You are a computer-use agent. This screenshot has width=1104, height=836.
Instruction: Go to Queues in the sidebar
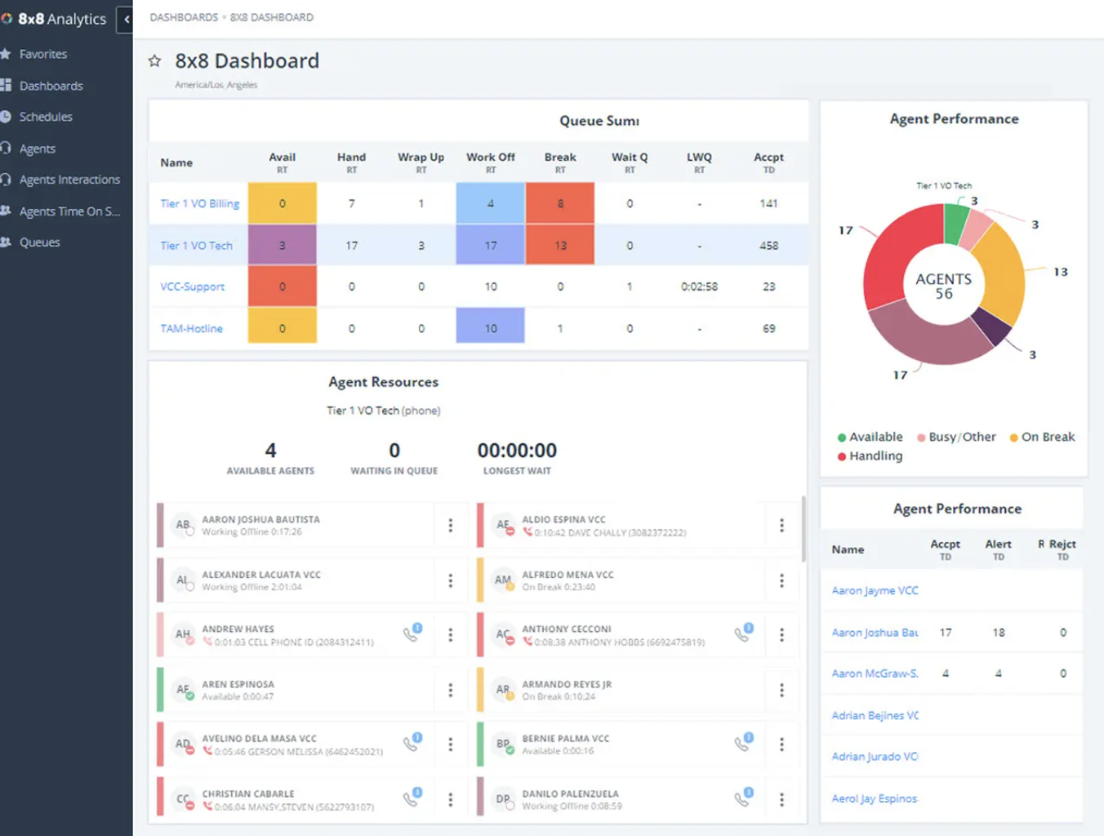point(39,242)
